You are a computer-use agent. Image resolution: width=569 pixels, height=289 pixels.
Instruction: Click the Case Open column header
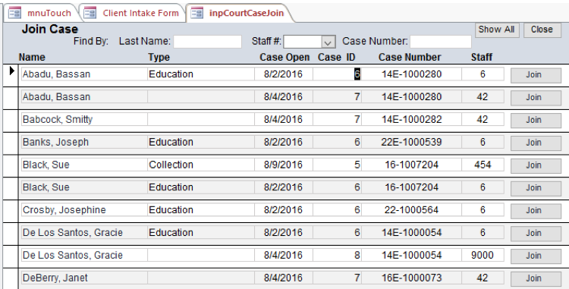284,58
